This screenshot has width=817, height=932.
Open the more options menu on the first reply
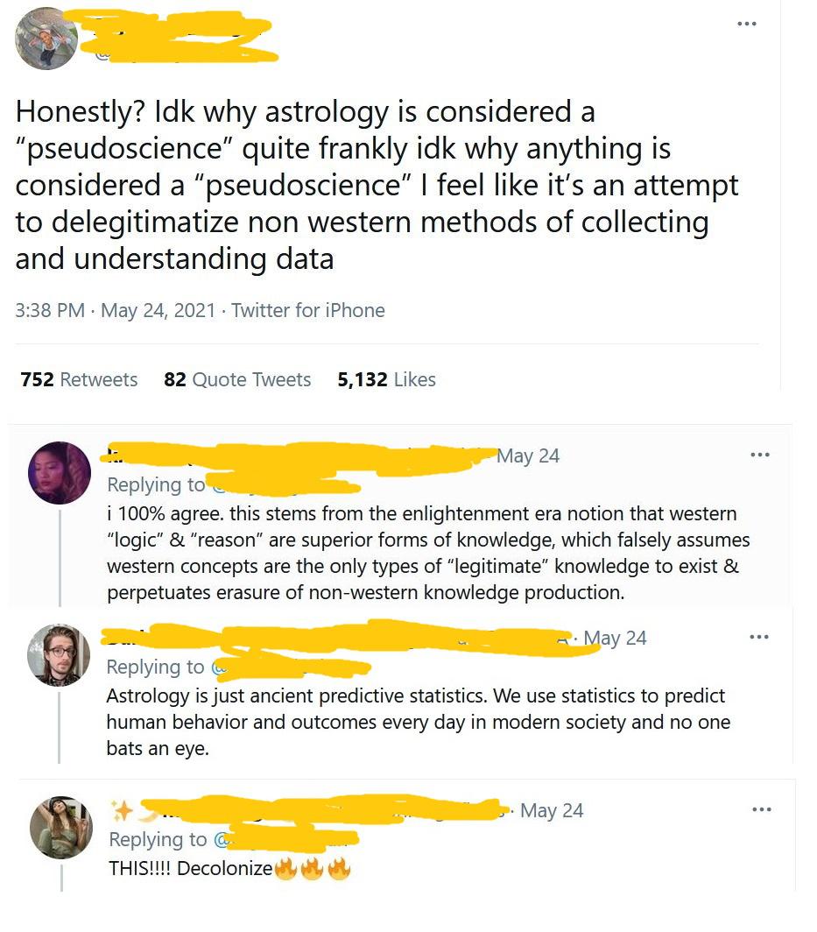[x=761, y=455]
